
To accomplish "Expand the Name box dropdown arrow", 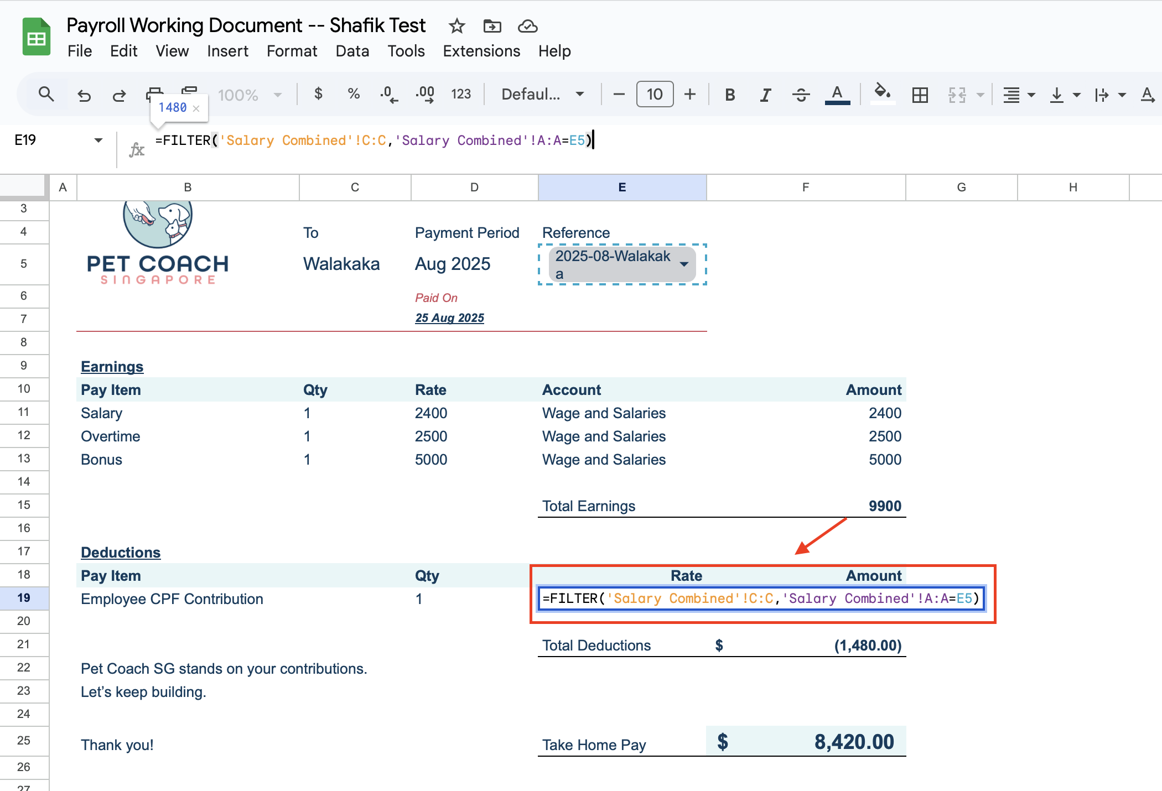I will (x=98, y=140).
